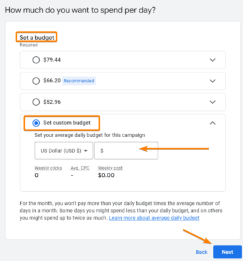Click the Back button

(201, 252)
